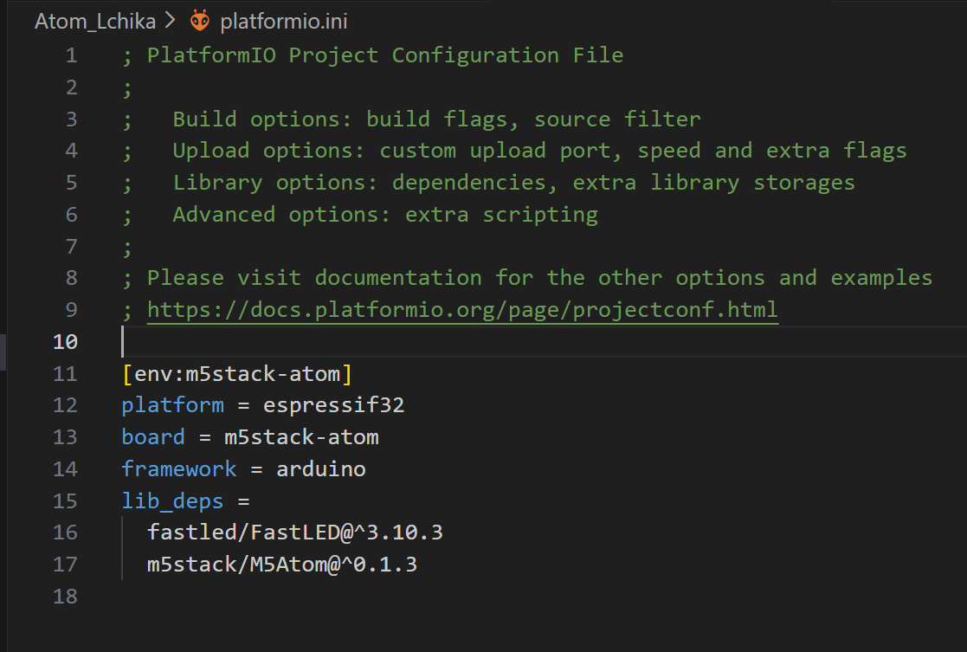The width and height of the screenshot is (967, 652).
Task: Click the "lib_deps" key on line 15
Action: pyautogui.click(x=172, y=501)
